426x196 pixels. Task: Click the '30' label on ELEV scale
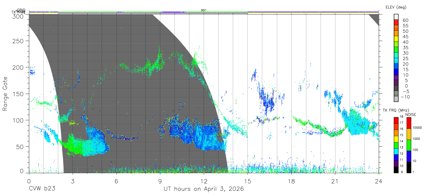click(x=406, y=53)
